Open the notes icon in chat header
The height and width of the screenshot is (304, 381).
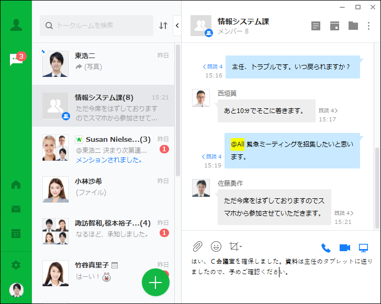coord(316,26)
